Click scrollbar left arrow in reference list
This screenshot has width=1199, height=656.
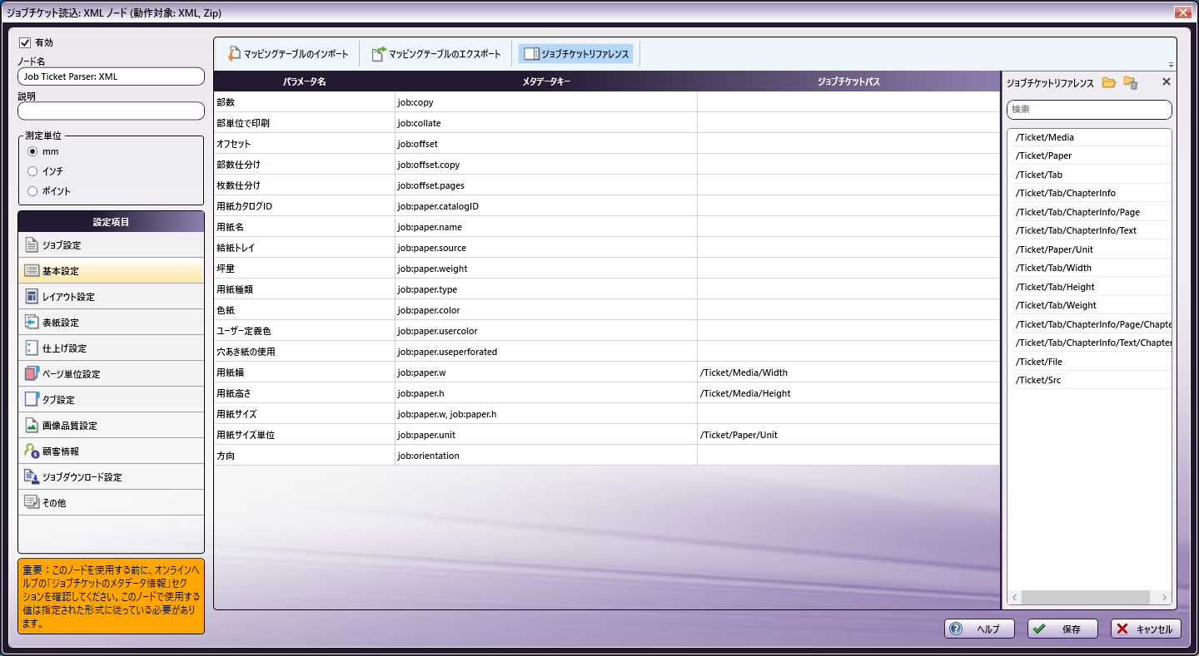tap(1014, 597)
